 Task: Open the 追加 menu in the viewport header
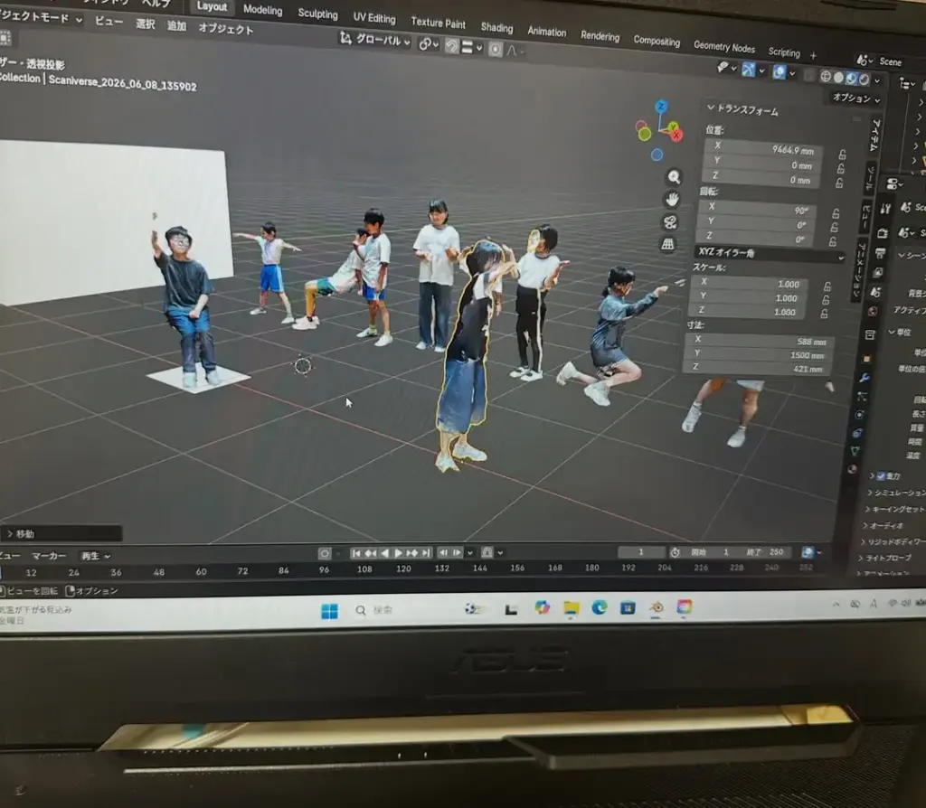click(x=176, y=26)
